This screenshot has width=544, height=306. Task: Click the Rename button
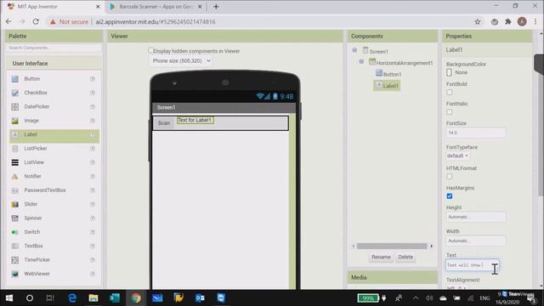pyautogui.click(x=381, y=257)
